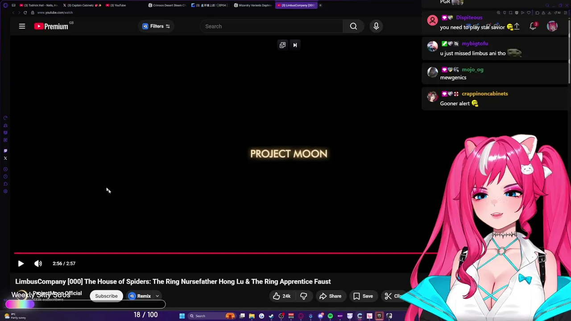The width and height of the screenshot is (571, 321).
Task: Click chat username Dispiteous
Action: coord(469,17)
